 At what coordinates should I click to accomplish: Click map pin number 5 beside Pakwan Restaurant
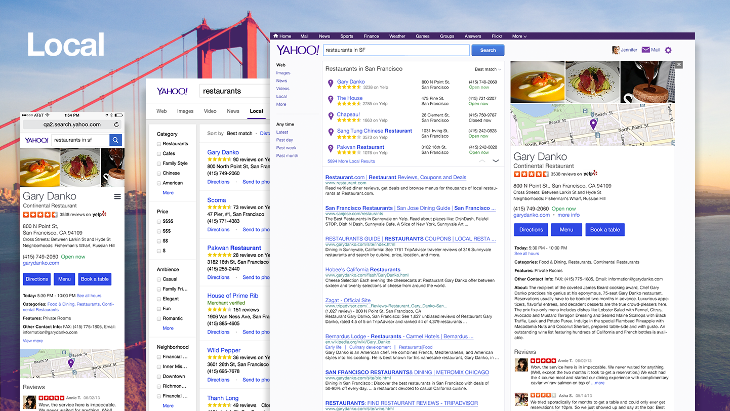(331, 149)
